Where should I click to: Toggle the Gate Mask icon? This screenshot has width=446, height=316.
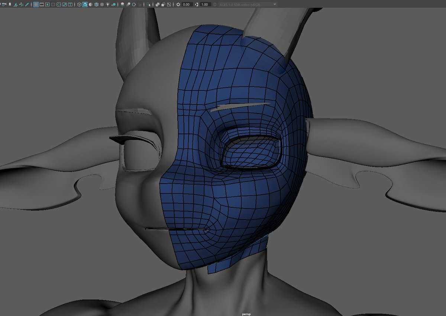click(x=53, y=4)
